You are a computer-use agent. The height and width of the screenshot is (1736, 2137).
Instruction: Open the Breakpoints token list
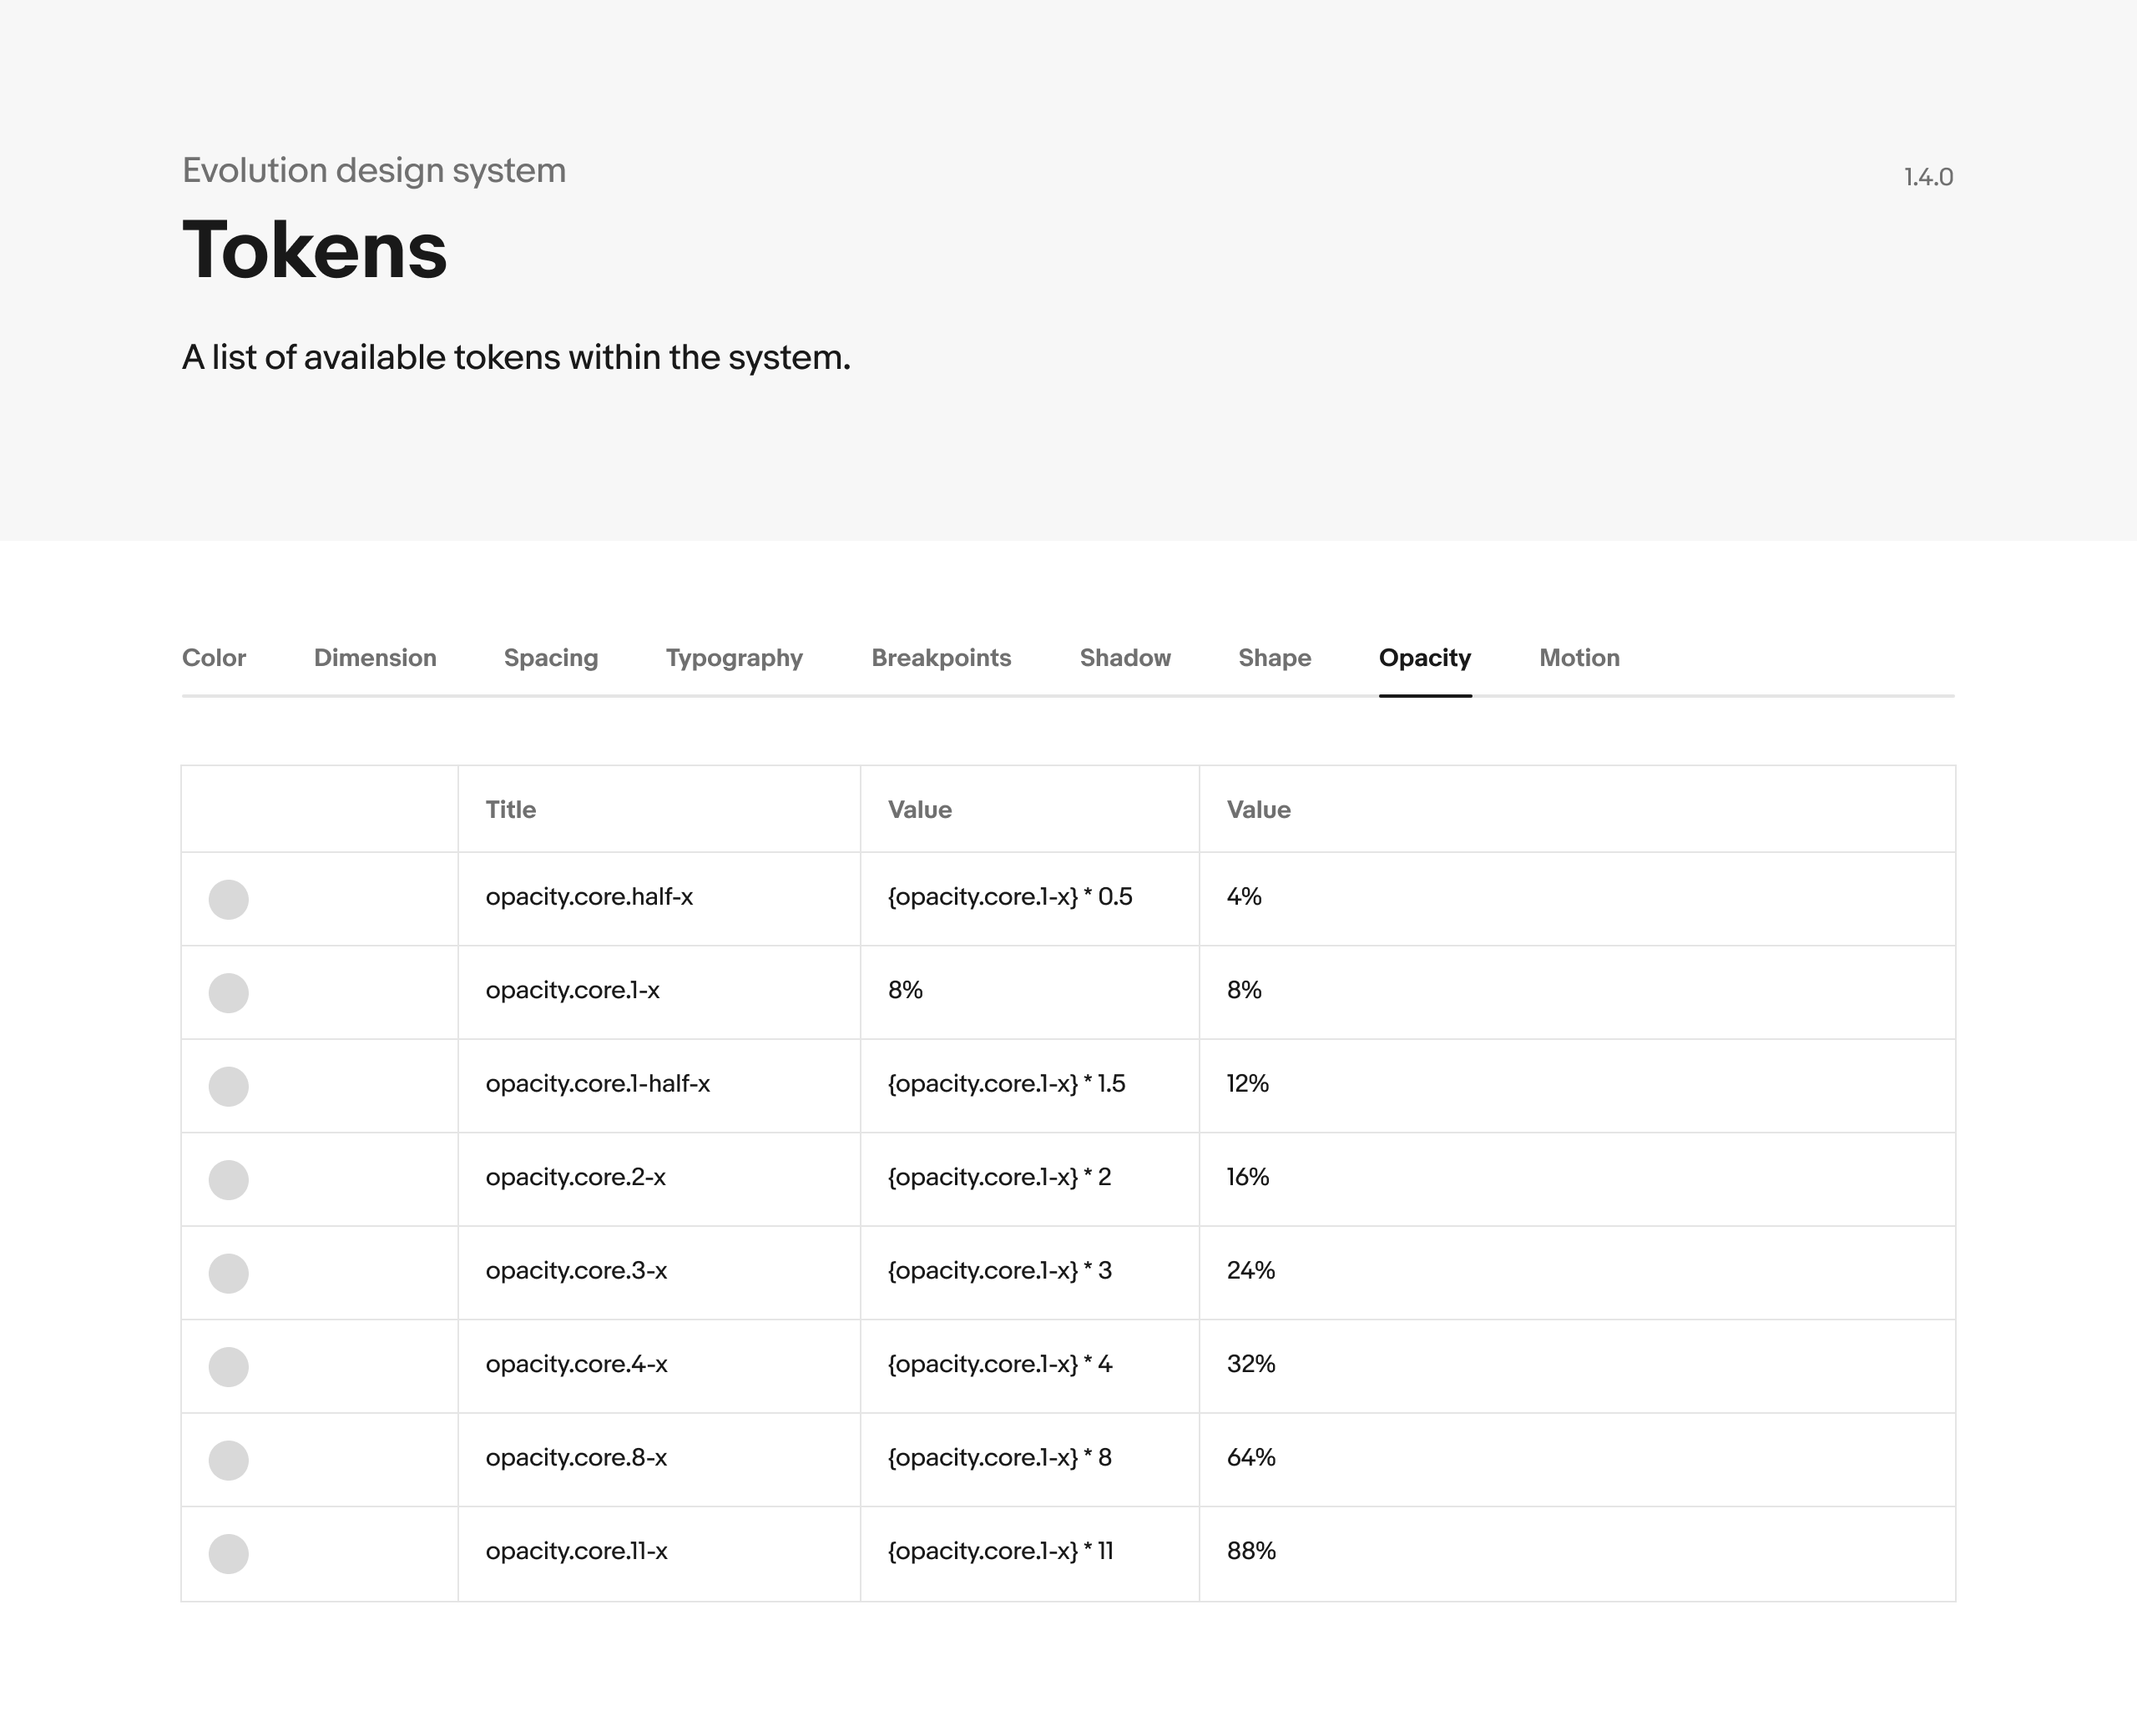(941, 658)
